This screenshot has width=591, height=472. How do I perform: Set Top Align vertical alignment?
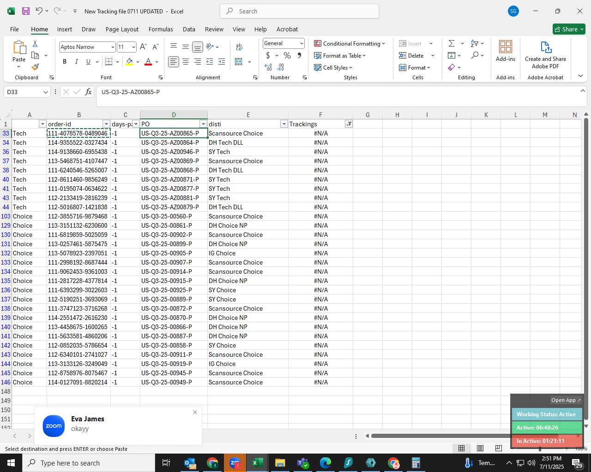(174, 47)
